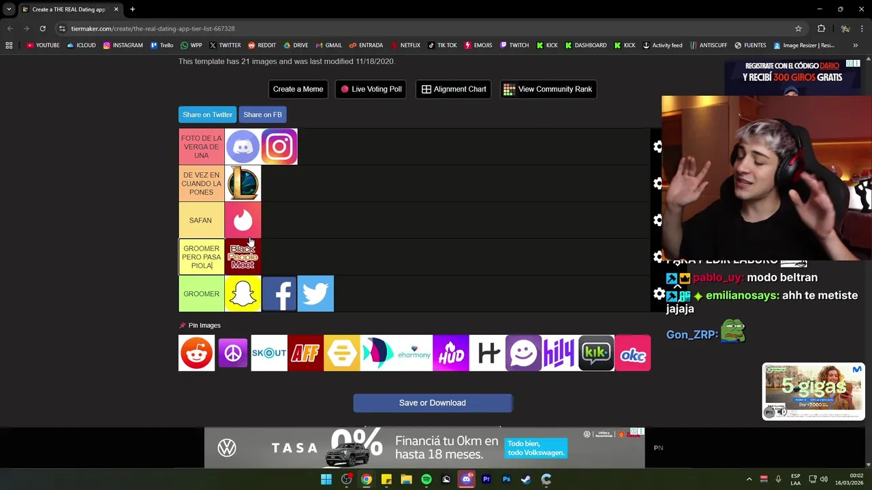Select the Snapchat ghost icon
Screen dimensions: 872x490
click(x=243, y=293)
